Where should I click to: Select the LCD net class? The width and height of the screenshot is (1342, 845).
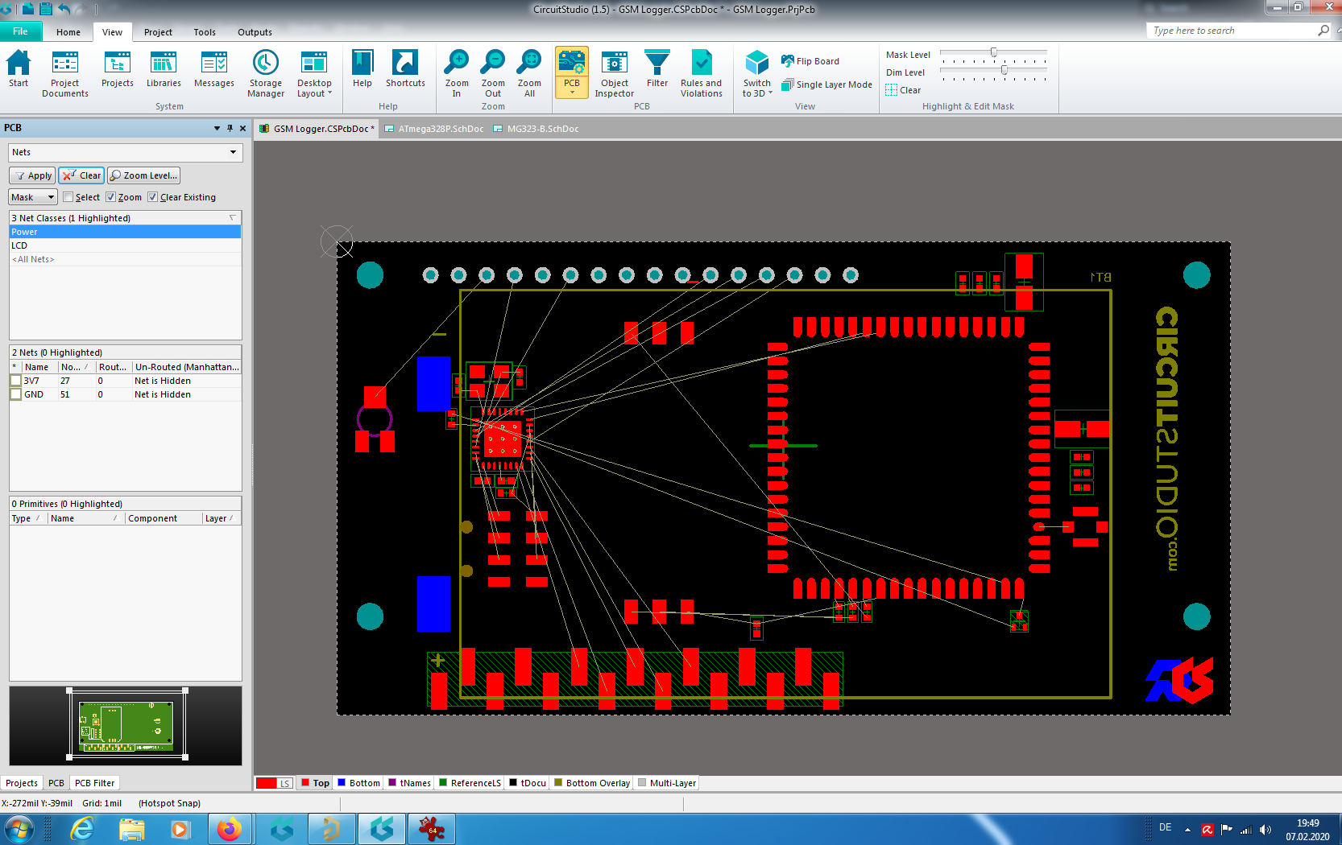[x=125, y=245]
